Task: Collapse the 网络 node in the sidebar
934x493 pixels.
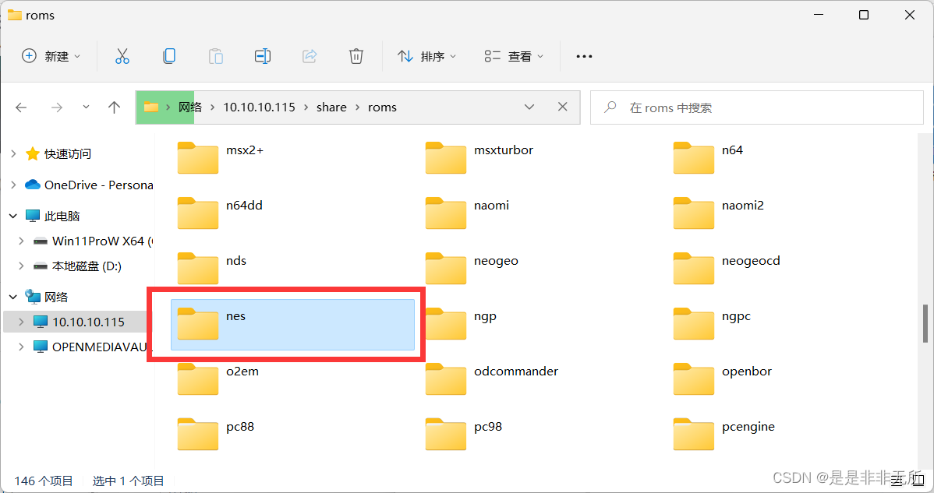Action: [x=12, y=297]
